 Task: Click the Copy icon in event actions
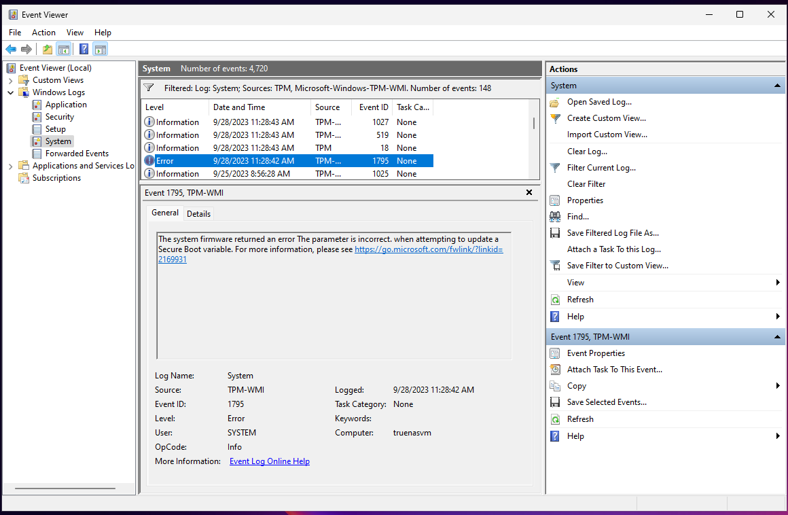[x=555, y=386]
